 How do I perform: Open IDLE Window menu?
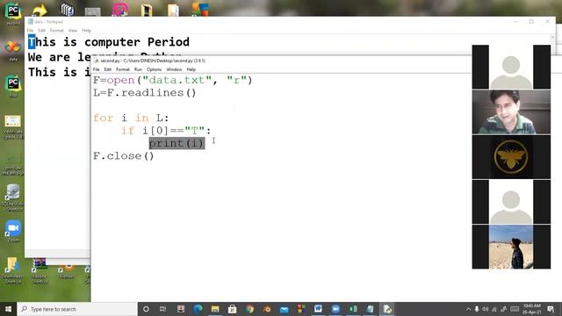tap(174, 69)
